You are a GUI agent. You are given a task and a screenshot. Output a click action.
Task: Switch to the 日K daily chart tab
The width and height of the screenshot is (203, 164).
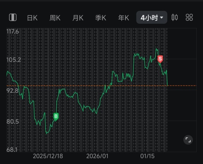coord(32,18)
